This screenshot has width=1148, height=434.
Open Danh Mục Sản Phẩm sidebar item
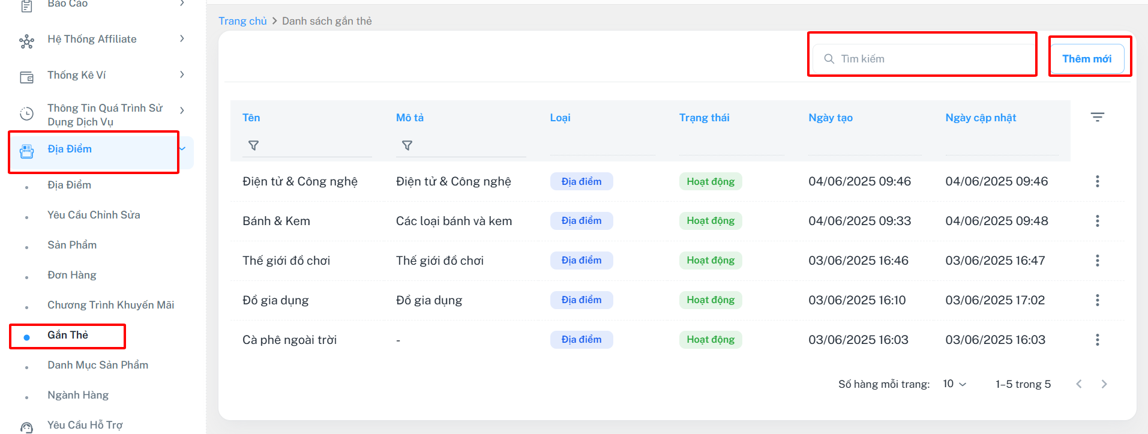pos(98,365)
